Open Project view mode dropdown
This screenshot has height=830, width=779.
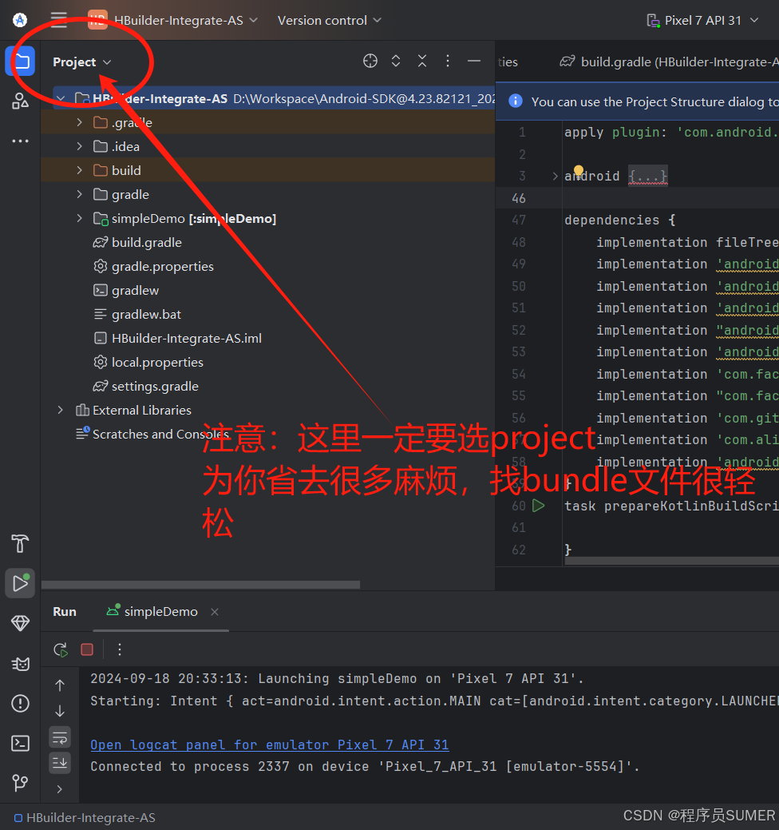(x=82, y=62)
